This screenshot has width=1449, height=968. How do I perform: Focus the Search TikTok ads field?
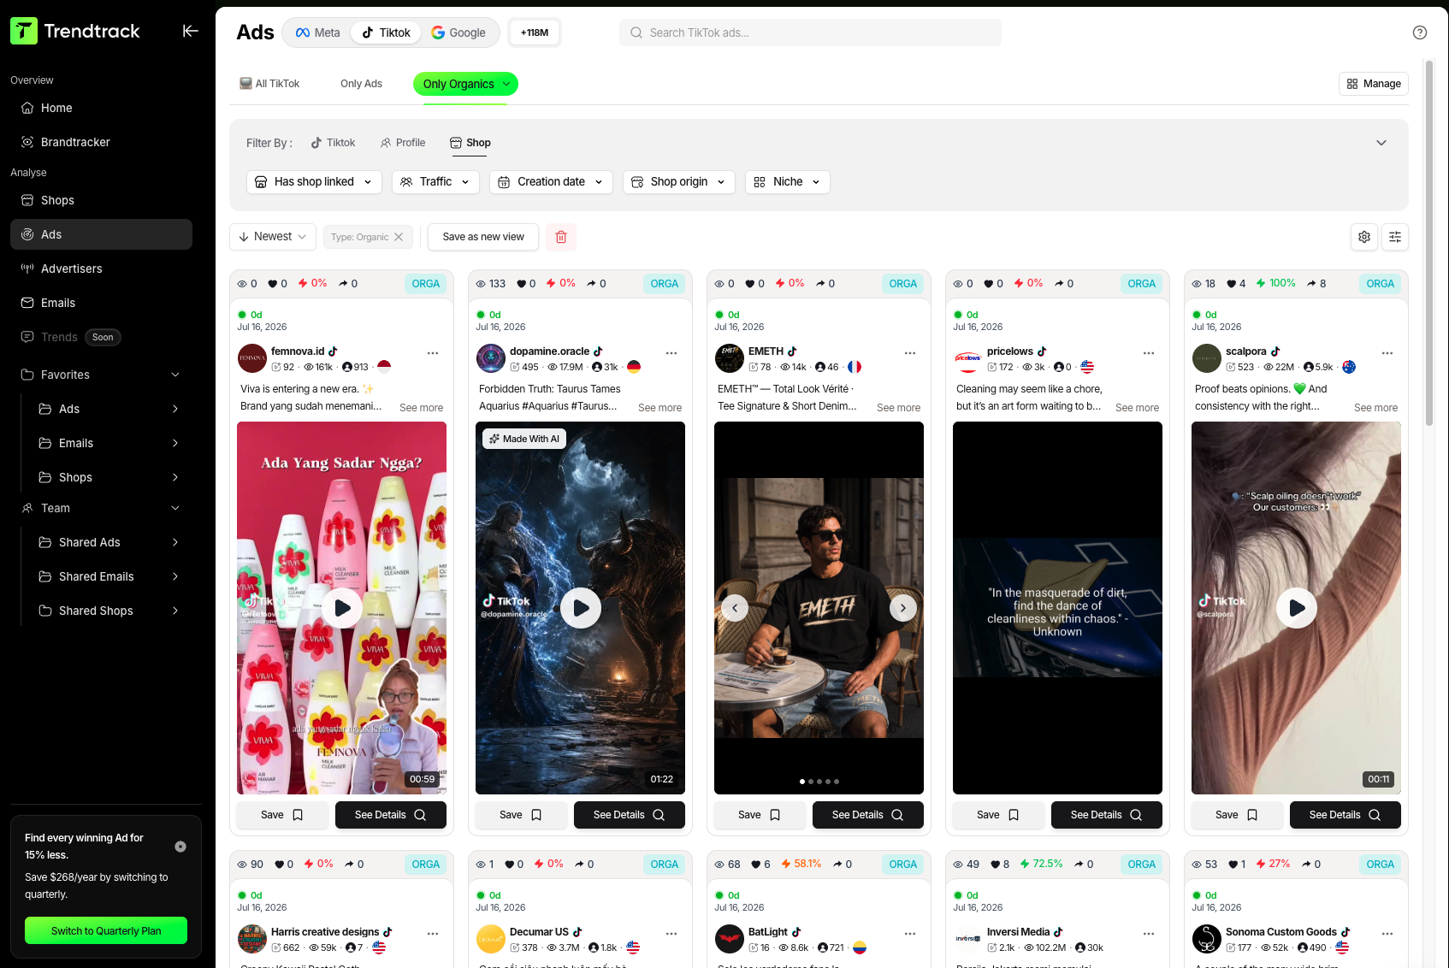click(x=810, y=32)
